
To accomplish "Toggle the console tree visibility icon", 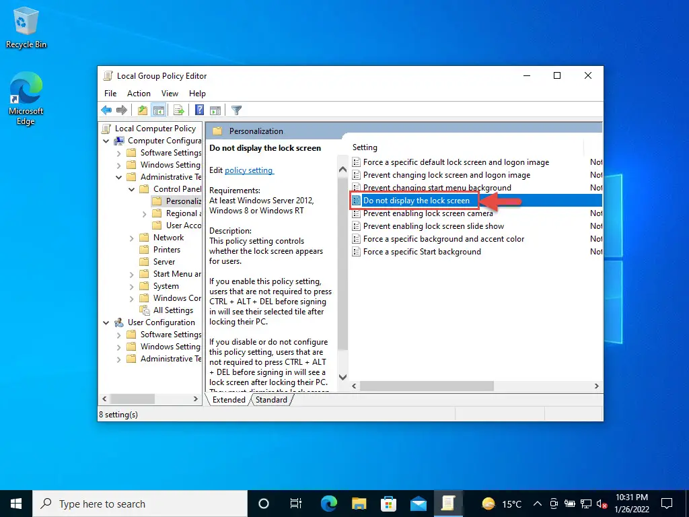I will (x=159, y=110).
